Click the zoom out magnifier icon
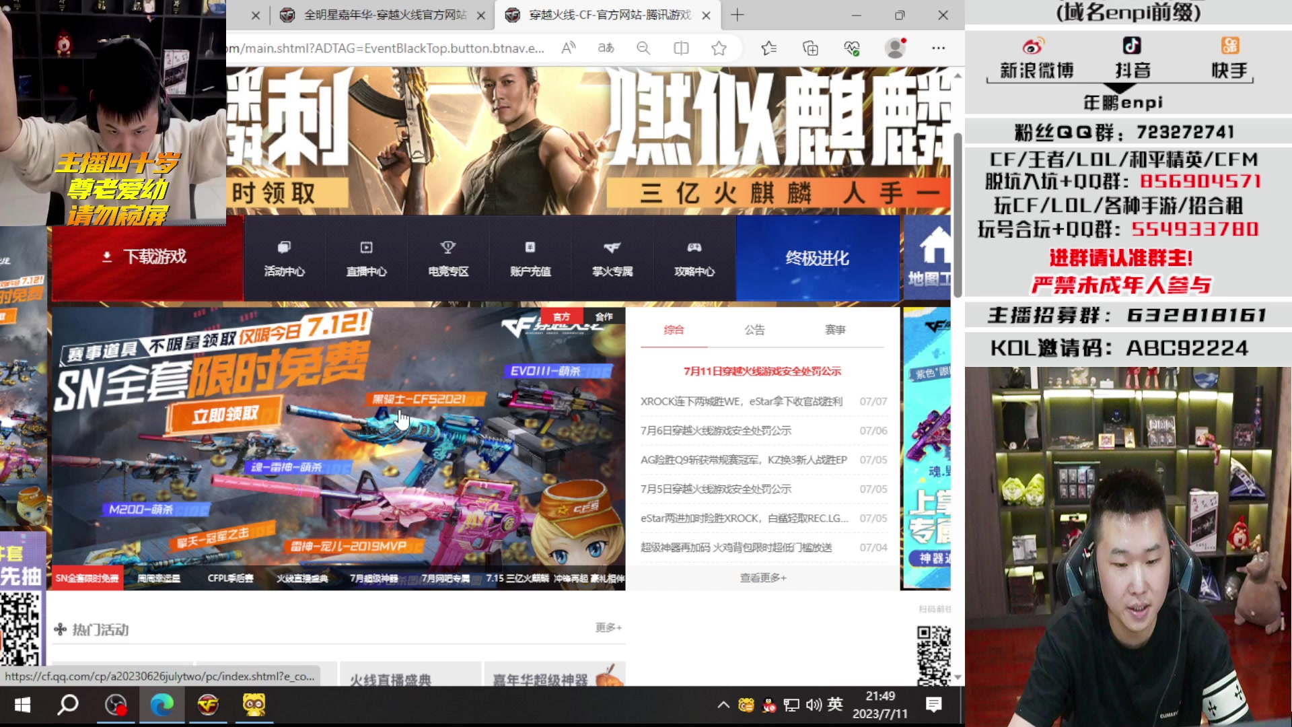The height and width of the screenshot is (727, 1292). pyautogui.click(x=643, y=48)
